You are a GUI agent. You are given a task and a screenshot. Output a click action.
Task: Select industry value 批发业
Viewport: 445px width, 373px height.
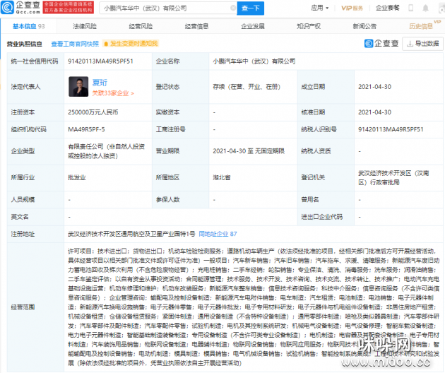[x=76, y=178]
